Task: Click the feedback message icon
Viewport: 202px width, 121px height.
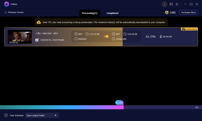Action: tap(171, 4)
